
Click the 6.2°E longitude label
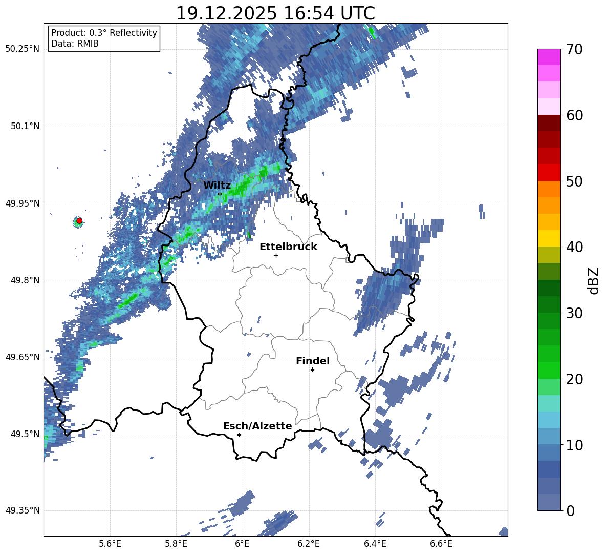(x=309, y=544)
